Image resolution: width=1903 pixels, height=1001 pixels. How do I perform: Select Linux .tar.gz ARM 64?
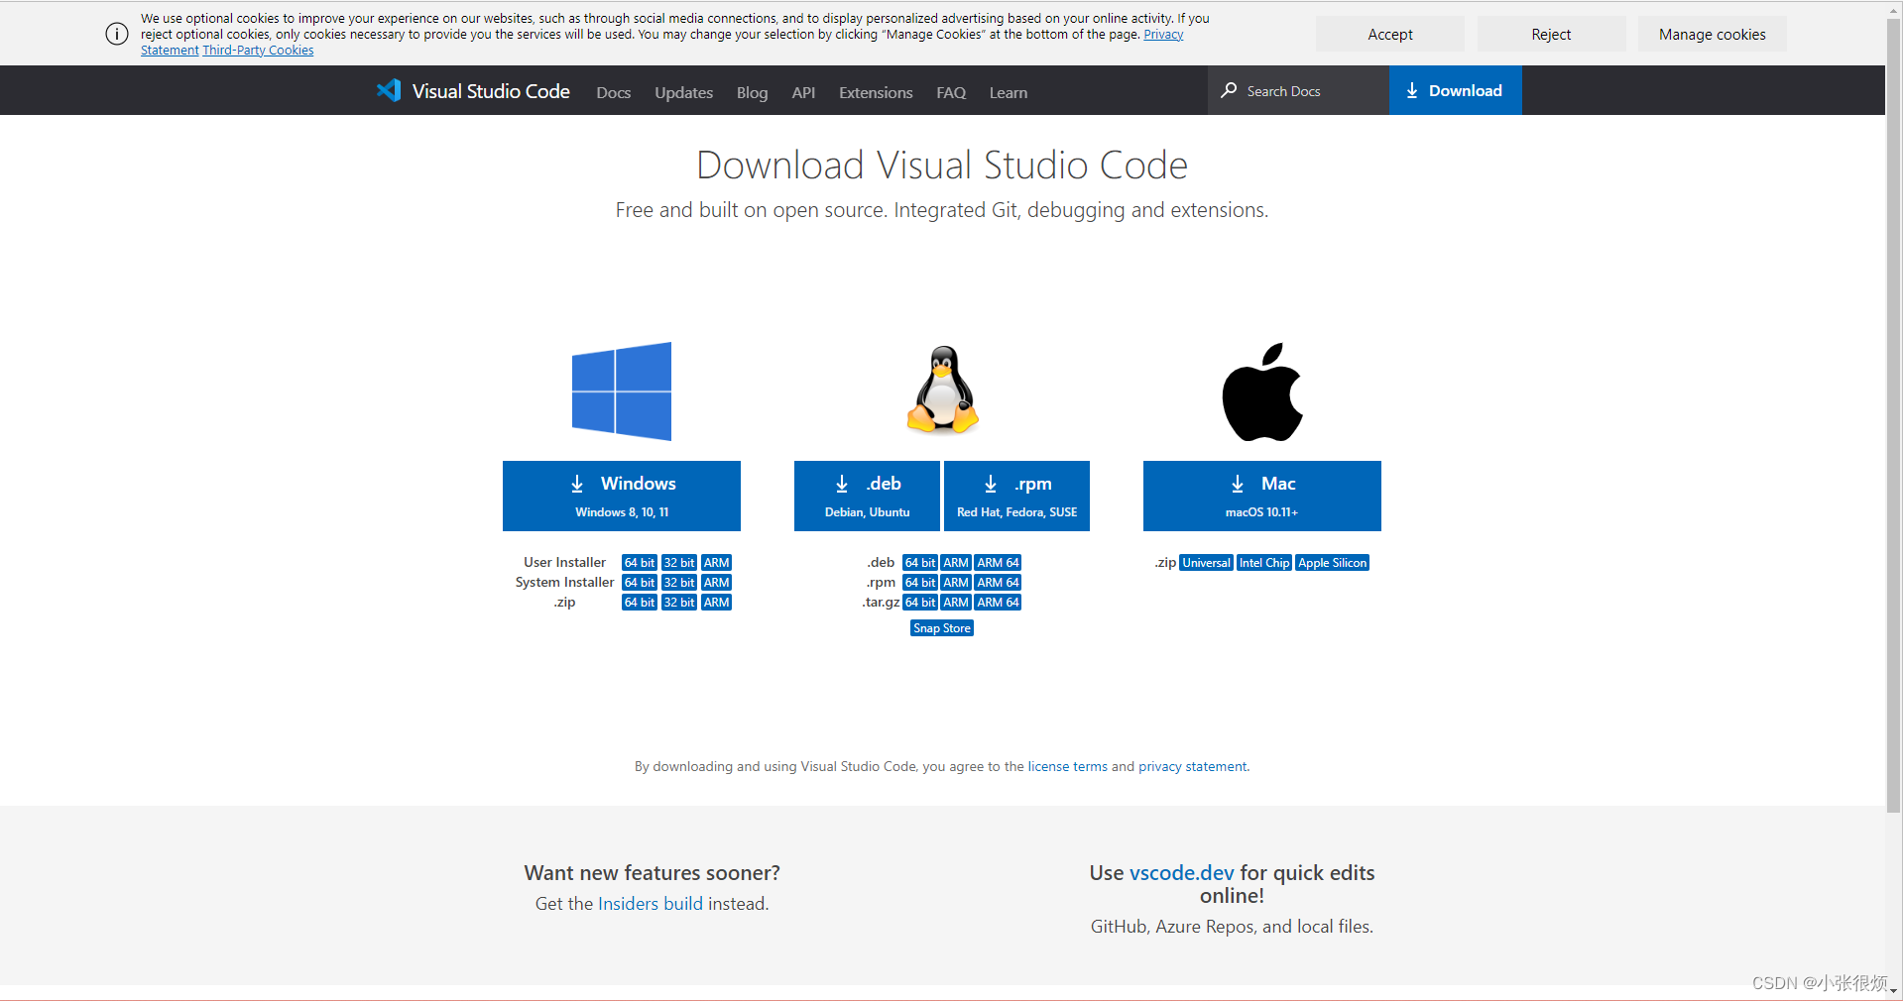pyautogui.click(x=998, y=603)
